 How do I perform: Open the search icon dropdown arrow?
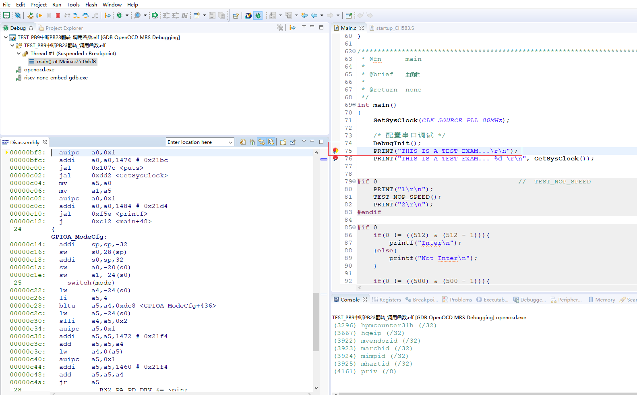pos(145,15)
